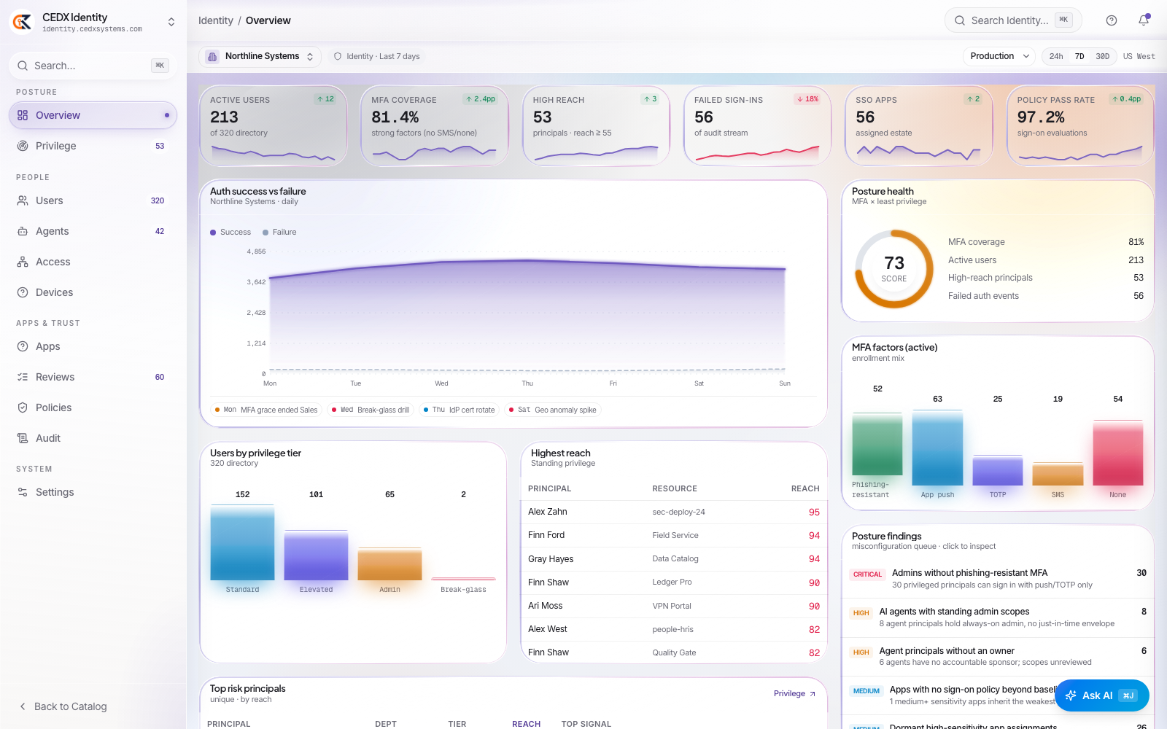Select the Alex Zahn sec-deploy-24 row
Screen dimensions: 1167x729
[x=674, y=512]
